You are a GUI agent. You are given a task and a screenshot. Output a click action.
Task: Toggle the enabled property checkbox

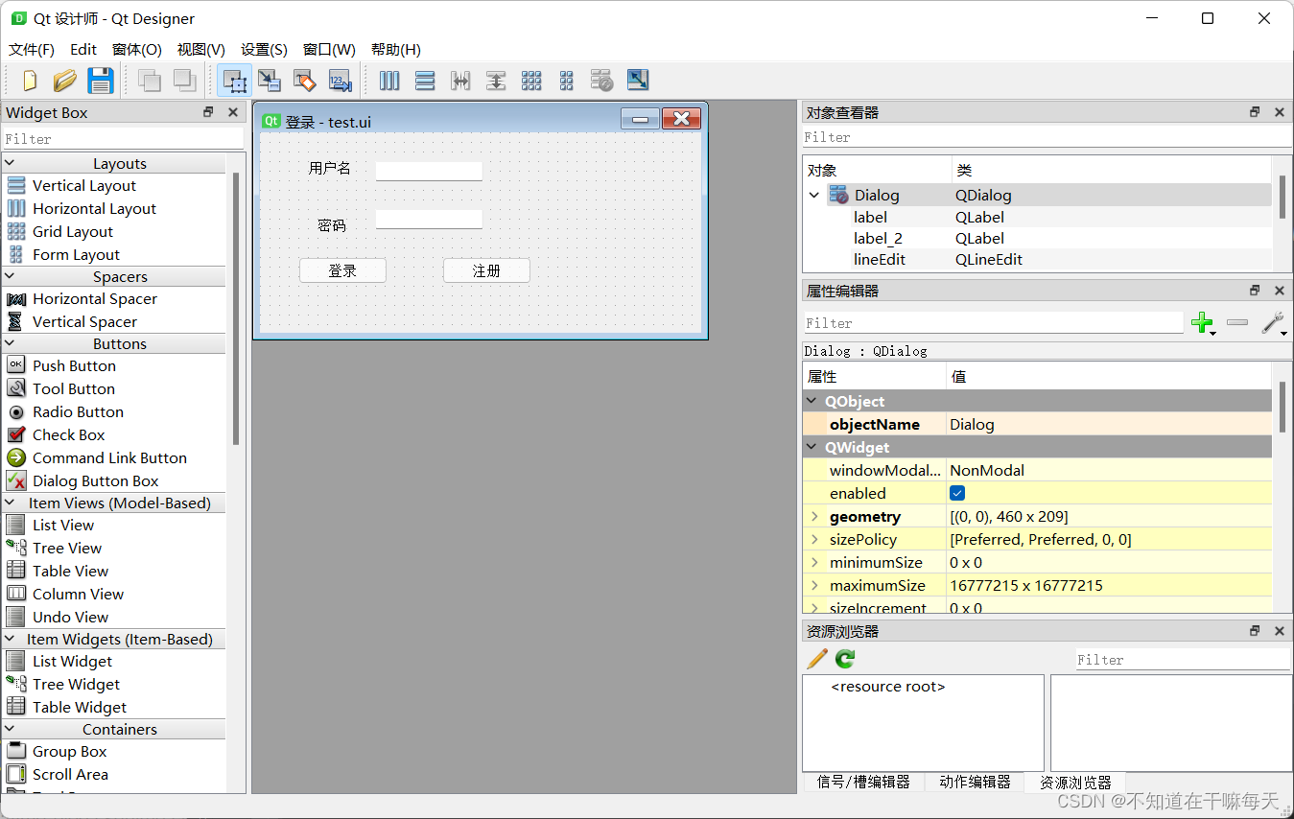957,493
